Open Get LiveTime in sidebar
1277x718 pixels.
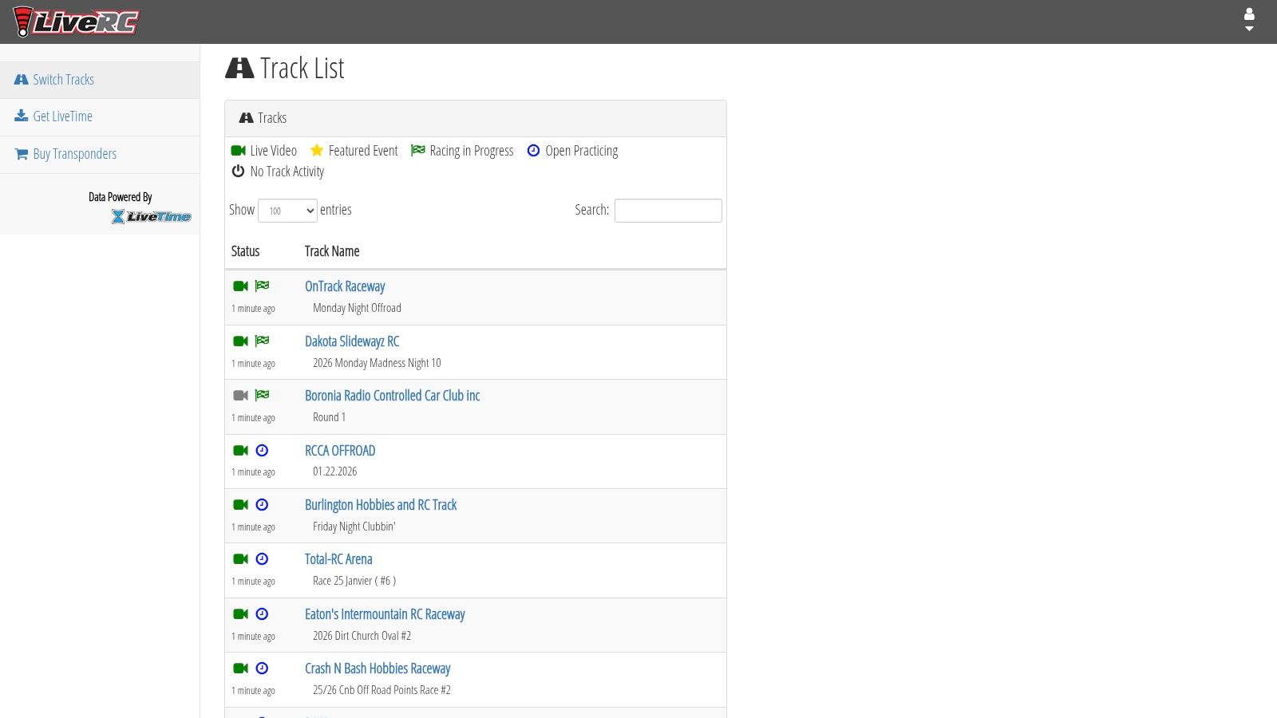(100, 116)
